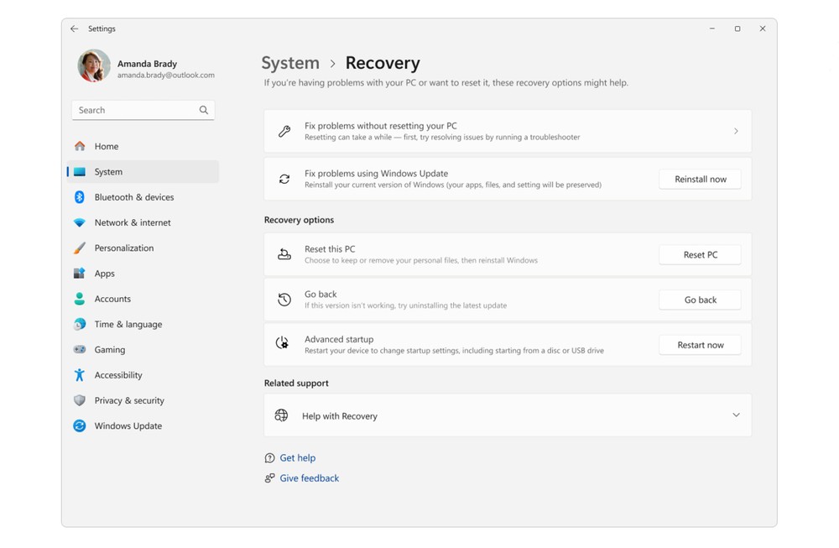The height and width of the screenshot is (548, 839).
Task: Go to Privacy & security
Action: [143, 400]
